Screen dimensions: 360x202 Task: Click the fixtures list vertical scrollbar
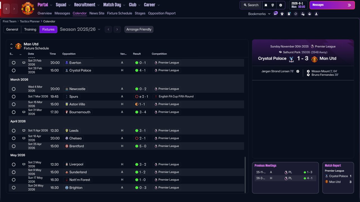pos(245,175)
